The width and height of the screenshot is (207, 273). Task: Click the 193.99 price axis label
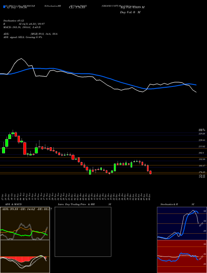click(x=202, y=159)
